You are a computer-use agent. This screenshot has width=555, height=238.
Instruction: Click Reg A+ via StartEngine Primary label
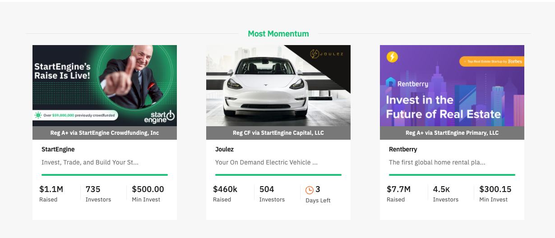pyautogui.click(x=452, y=133)
